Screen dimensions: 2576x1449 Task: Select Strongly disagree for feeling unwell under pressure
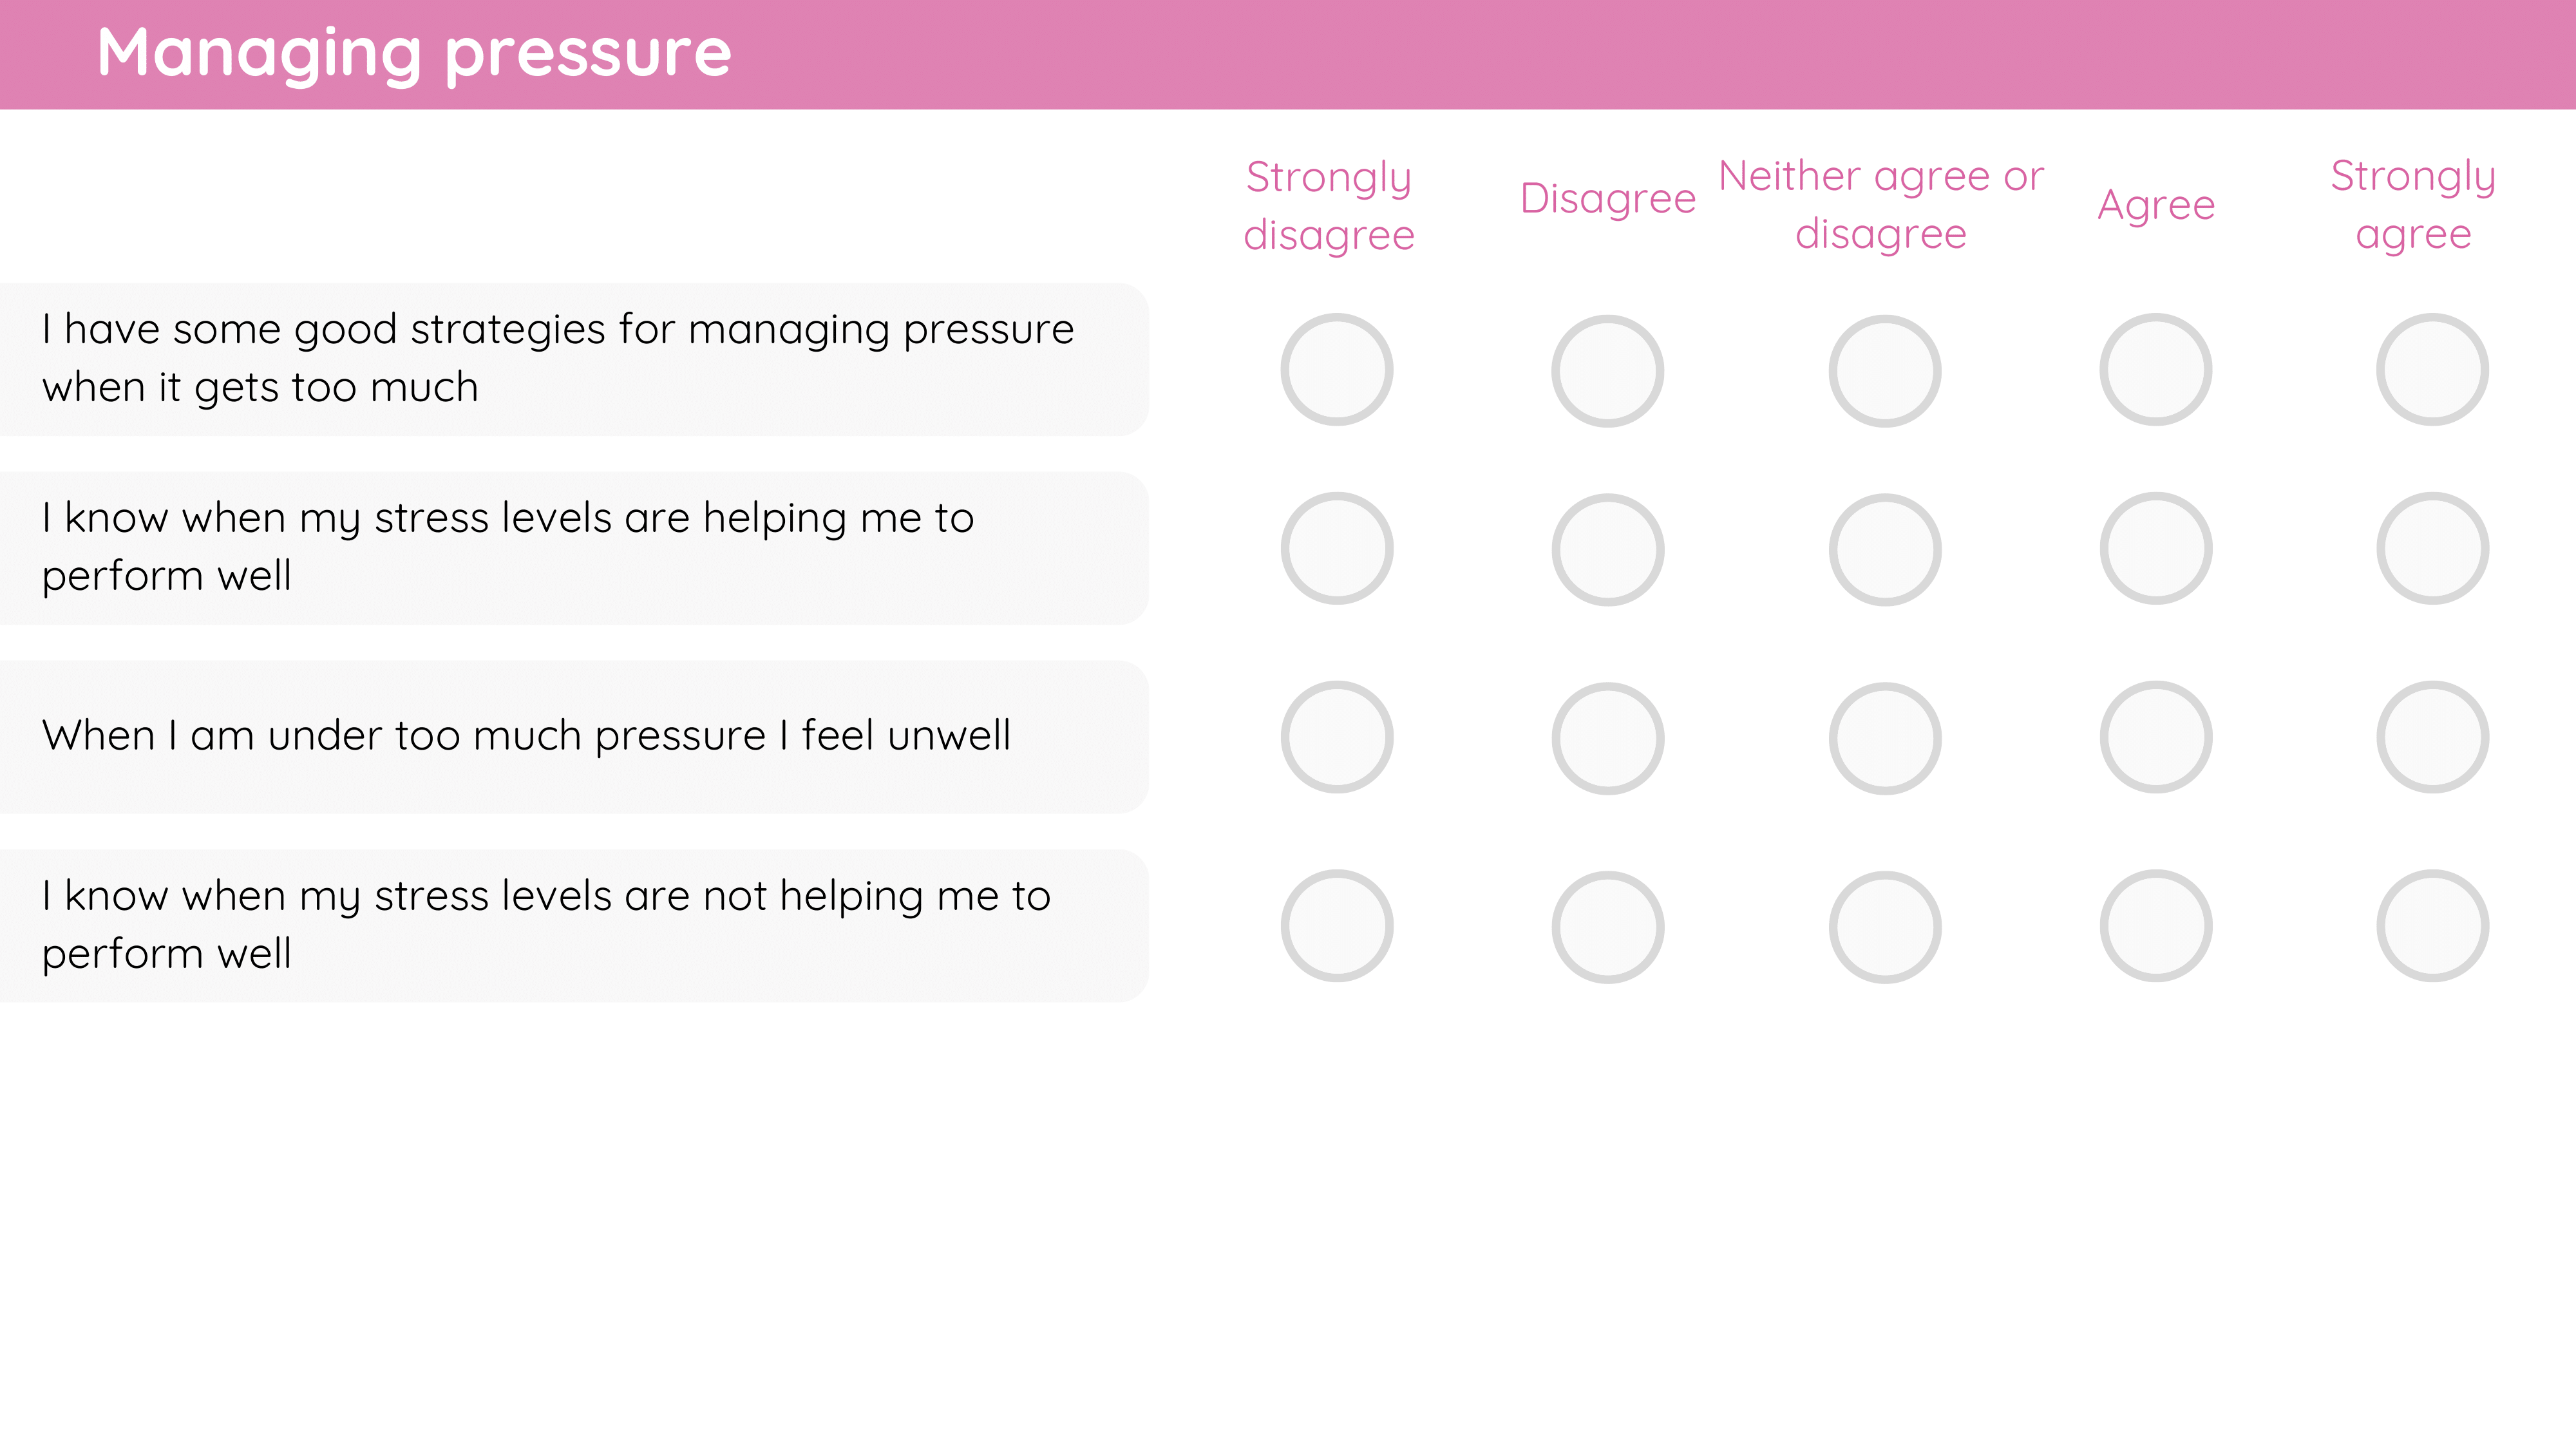tap(1337, 737)
